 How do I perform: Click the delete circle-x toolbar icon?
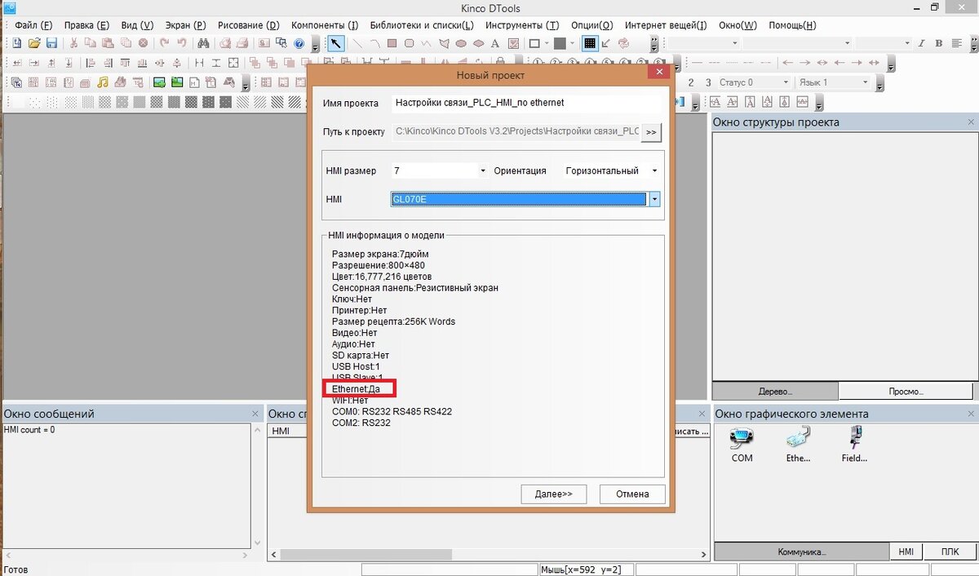click(x=144, y=43)
